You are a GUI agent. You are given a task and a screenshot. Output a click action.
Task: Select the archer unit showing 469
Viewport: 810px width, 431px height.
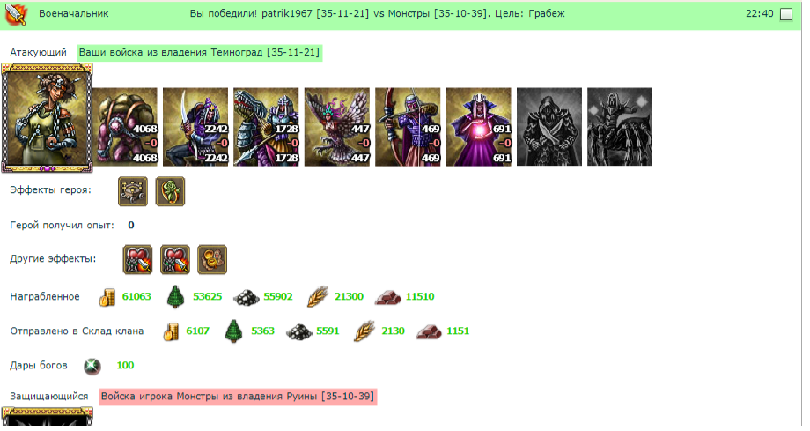point(408,127)
